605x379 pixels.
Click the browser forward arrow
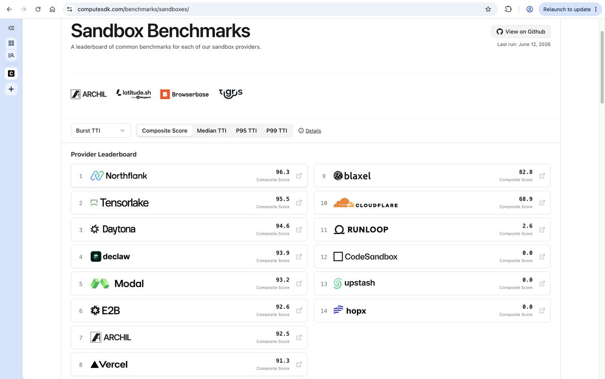(x=23, y=9)
